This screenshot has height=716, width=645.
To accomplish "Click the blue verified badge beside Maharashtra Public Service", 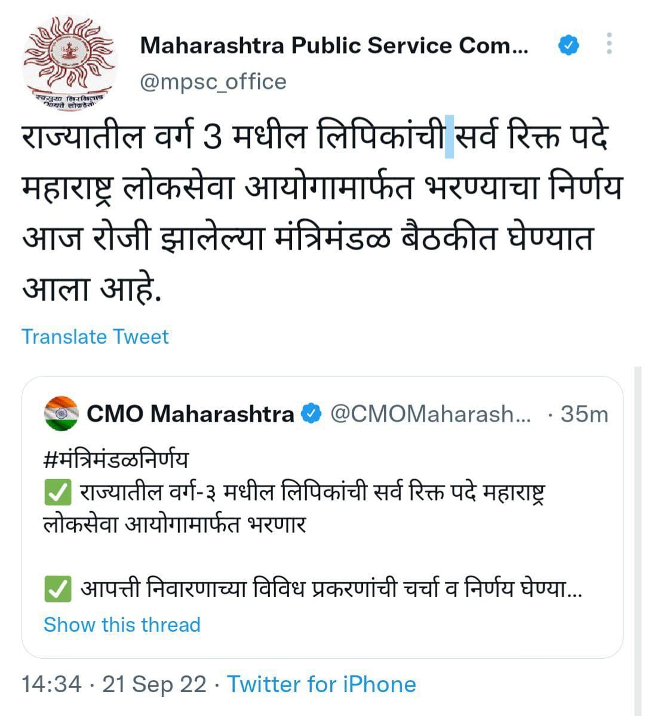I will 569,45.
